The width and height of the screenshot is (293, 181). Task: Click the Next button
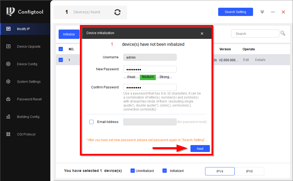pyautogui.click(x=200, y=149)
